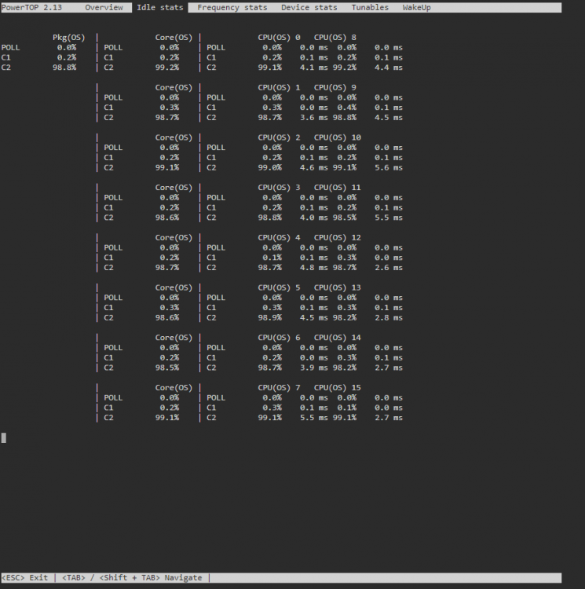Click the CPU(OS) 7 header
The height and width of the screenshot is (589, 585).
click(279, 388)
